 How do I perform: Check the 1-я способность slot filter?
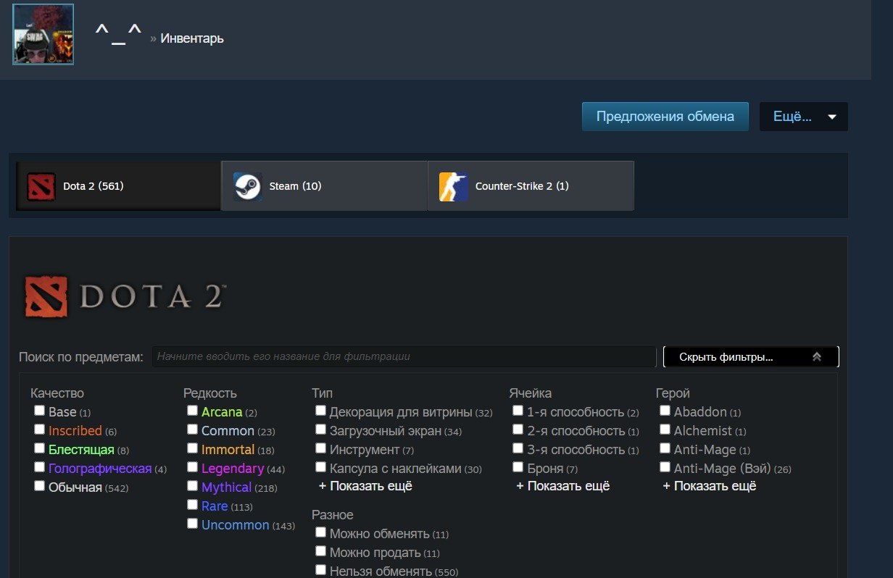pos(518,411)
